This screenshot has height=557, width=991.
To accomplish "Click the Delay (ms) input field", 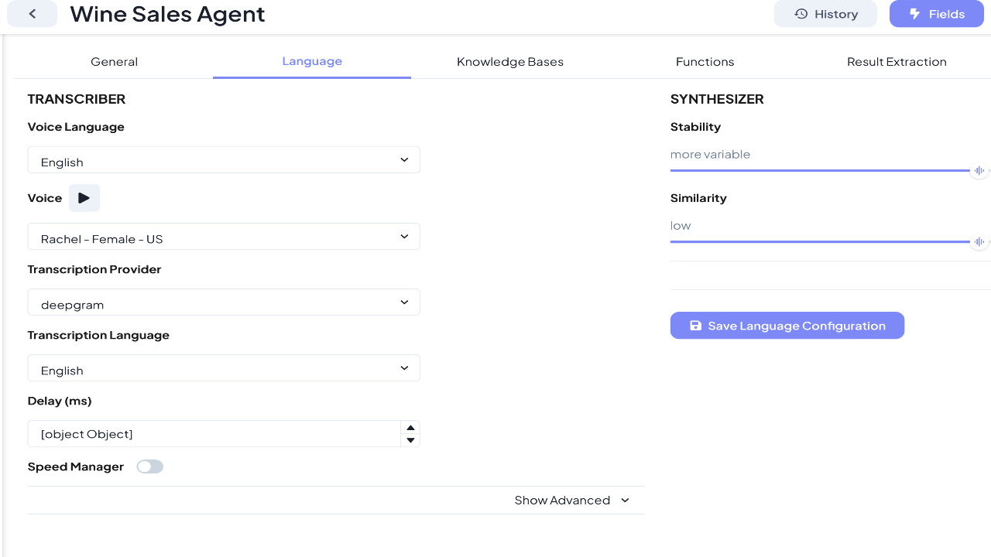I will click(x=214, y=434).
